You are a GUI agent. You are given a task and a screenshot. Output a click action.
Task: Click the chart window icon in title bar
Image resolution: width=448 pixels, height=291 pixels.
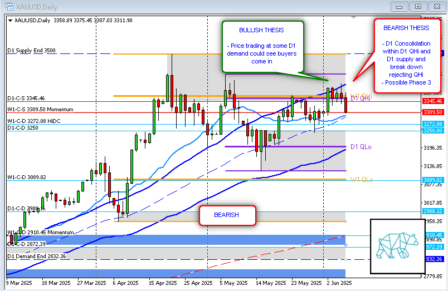coord(7,6)
